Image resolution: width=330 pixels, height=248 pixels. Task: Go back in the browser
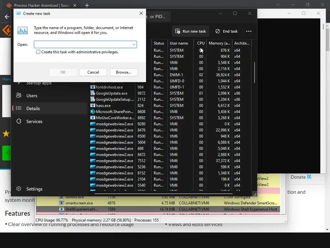pyautogui.click(x=7, y=17)
